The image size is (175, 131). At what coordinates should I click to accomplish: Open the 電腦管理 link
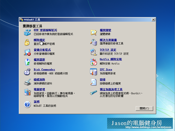tap(39, 89)
